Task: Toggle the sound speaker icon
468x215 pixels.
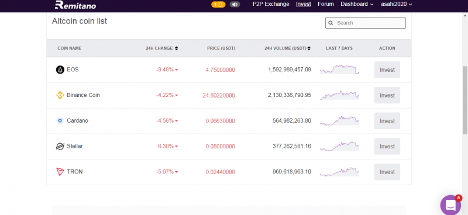Action: [235, 5]
